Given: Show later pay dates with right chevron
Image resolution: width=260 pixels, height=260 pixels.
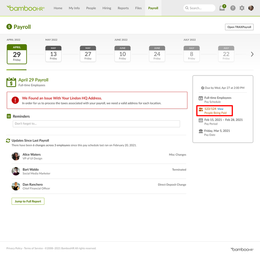Looking at the screenshot, I should (x=252, y=54).
